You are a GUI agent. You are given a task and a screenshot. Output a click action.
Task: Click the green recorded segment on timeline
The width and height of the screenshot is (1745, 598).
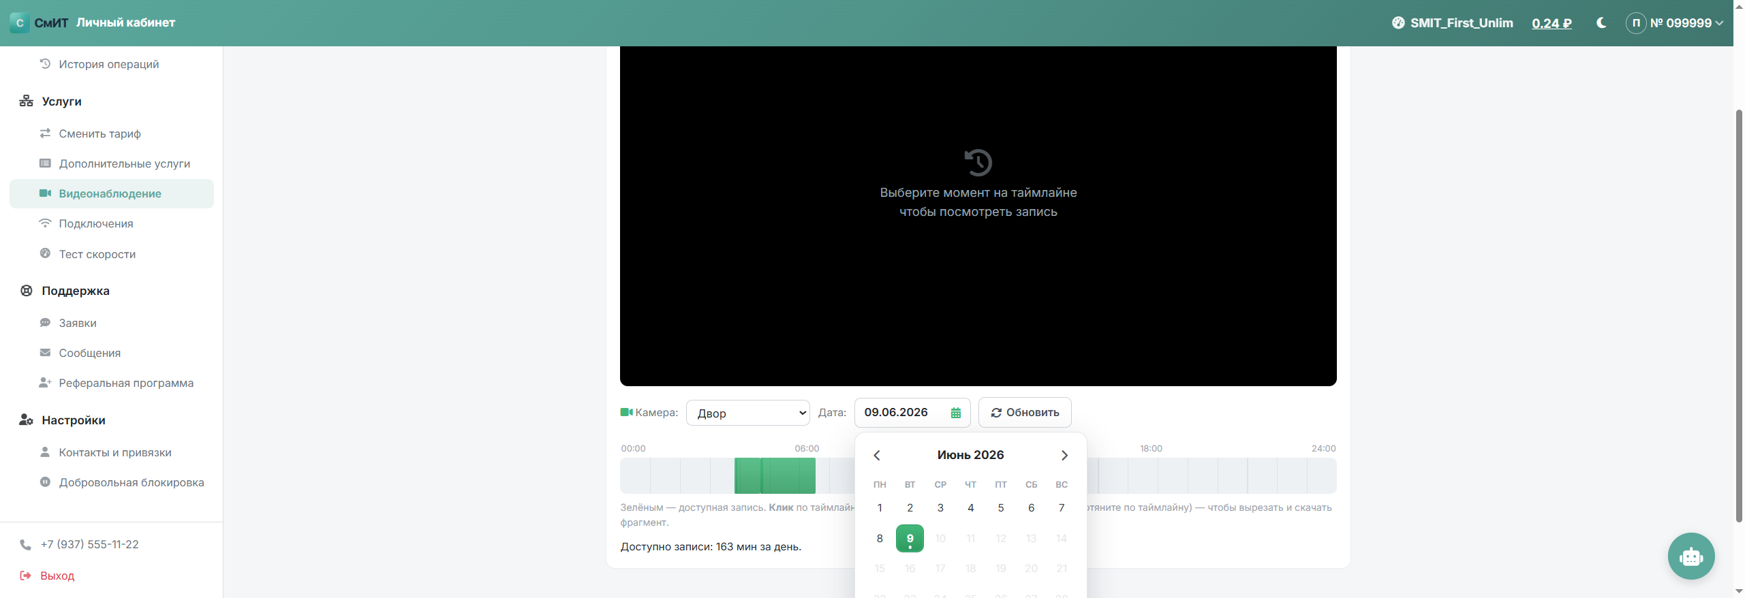click(775, 475)
